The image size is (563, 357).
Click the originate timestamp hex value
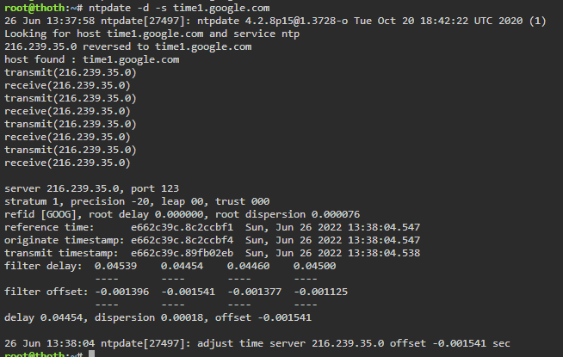click(182, 240)
